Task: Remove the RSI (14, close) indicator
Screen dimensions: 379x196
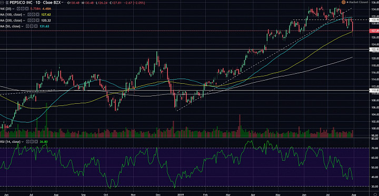Action: (36, 142)
